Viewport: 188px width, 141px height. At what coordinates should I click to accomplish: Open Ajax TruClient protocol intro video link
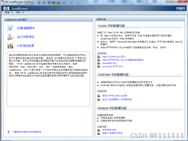pos(114,57)
